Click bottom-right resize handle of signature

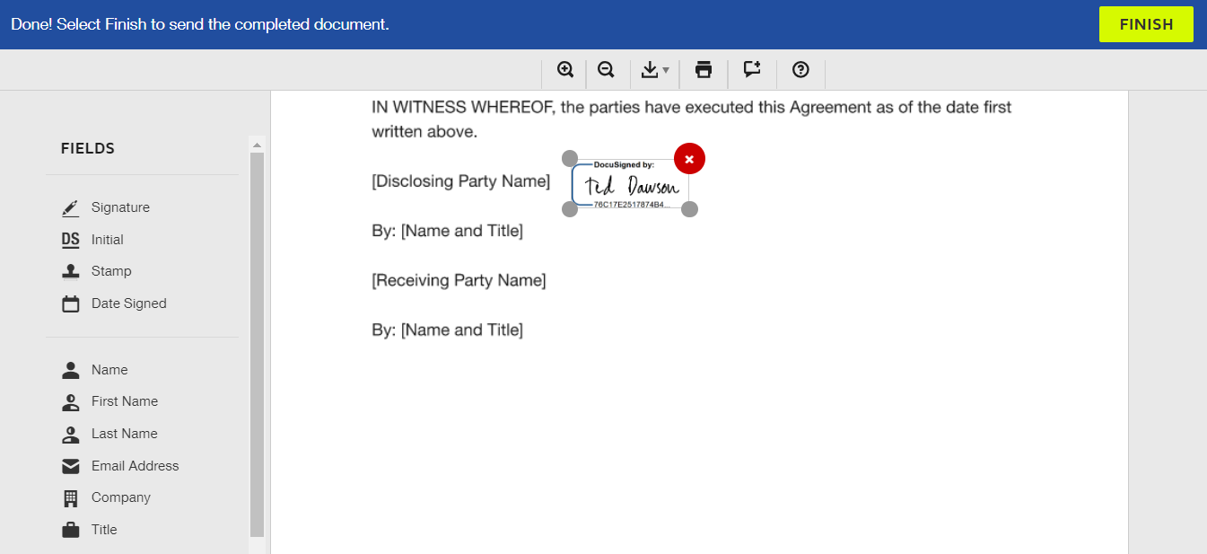pos(689,209)
